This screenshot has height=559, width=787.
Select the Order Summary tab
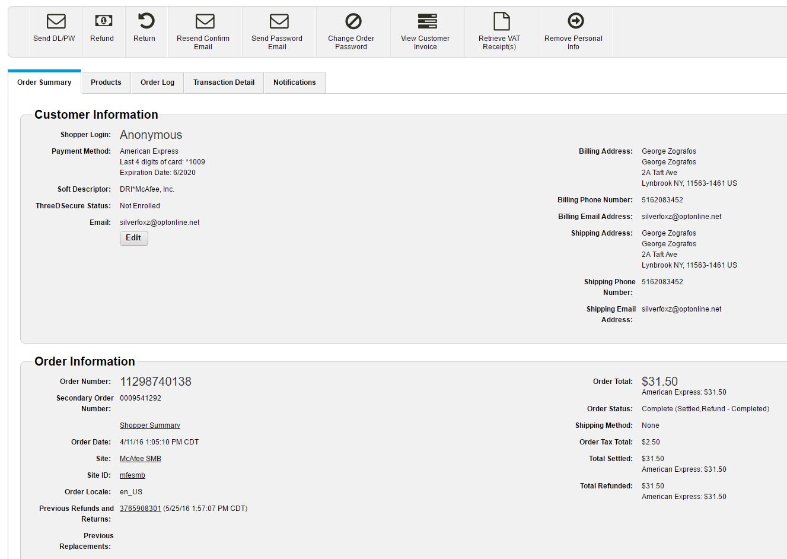(x=44, y=82)
